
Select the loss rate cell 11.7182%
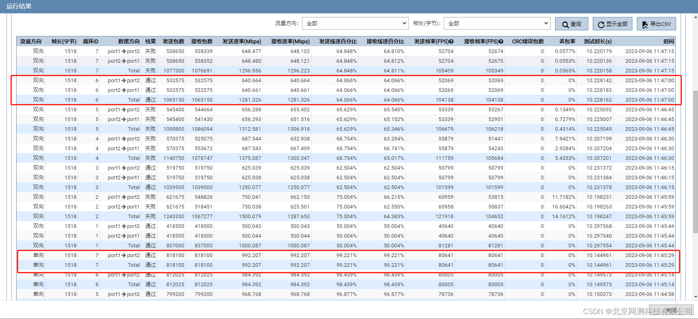tap(564, 197)
